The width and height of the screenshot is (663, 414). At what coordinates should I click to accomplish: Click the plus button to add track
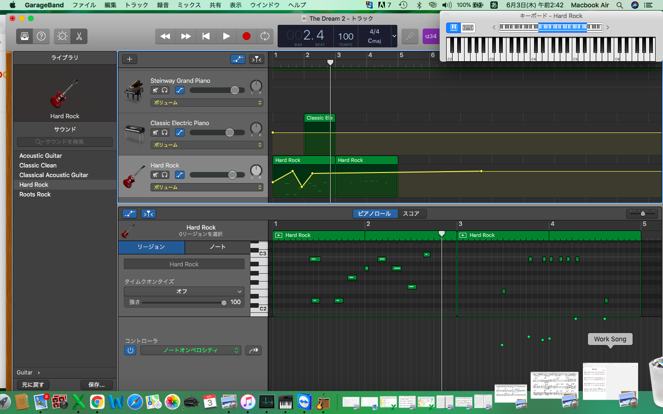point(129,59)
